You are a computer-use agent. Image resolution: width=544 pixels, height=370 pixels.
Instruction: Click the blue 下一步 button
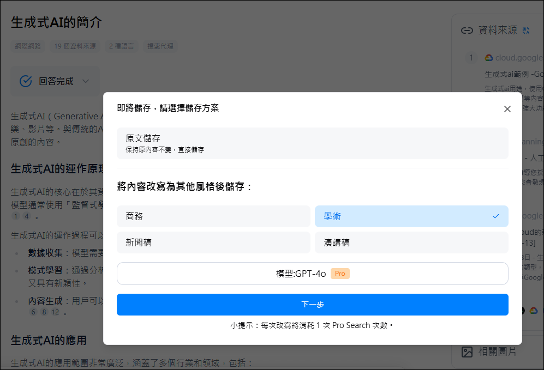312,305
